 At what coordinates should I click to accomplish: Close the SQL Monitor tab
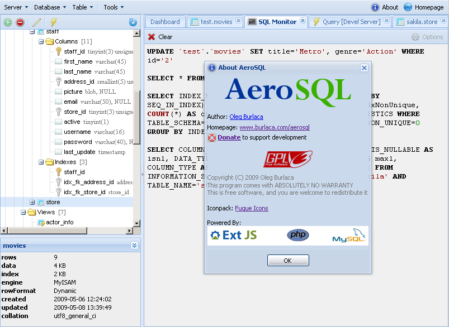point(303,20)
